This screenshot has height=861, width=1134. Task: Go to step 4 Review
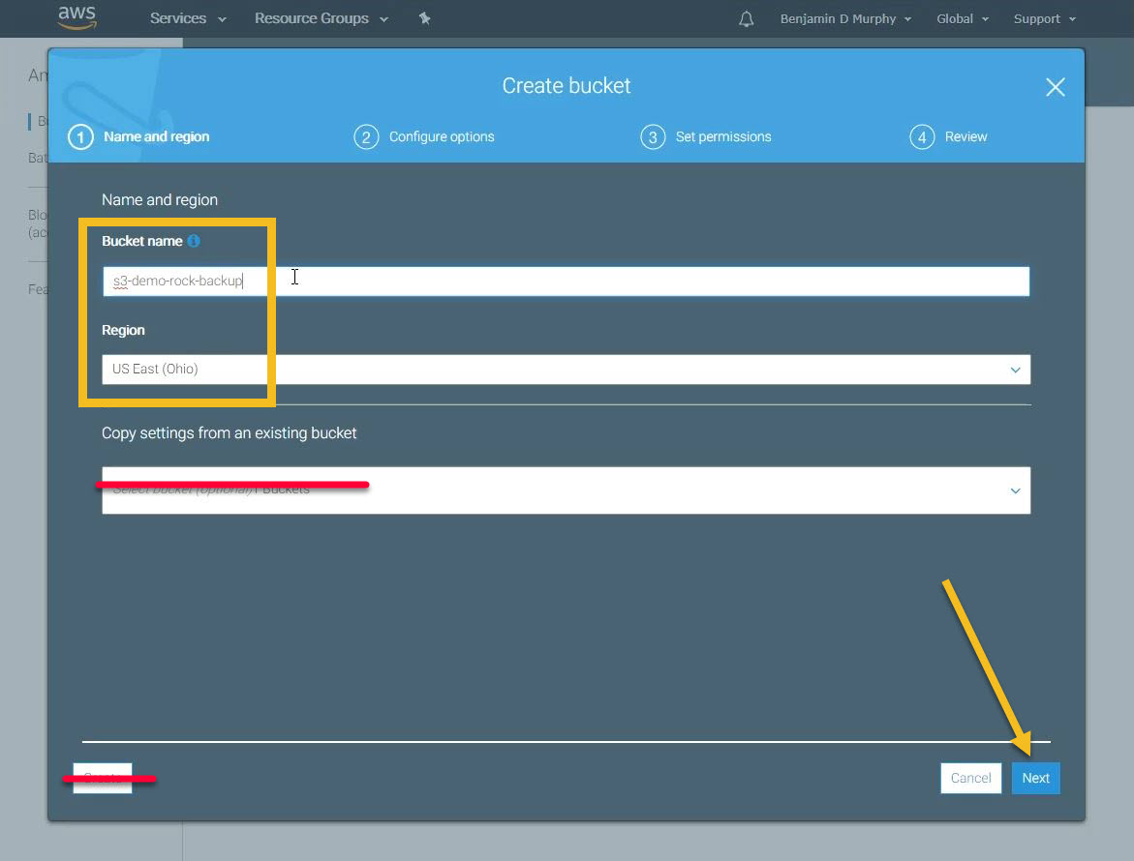948,136
